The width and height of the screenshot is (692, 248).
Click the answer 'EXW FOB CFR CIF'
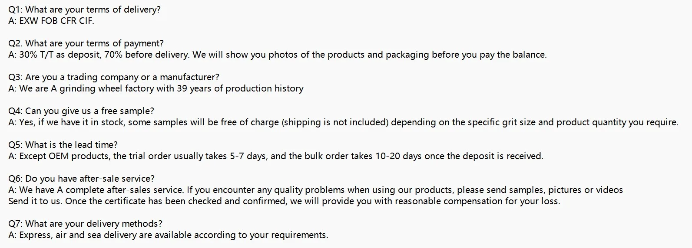(51, 21)
